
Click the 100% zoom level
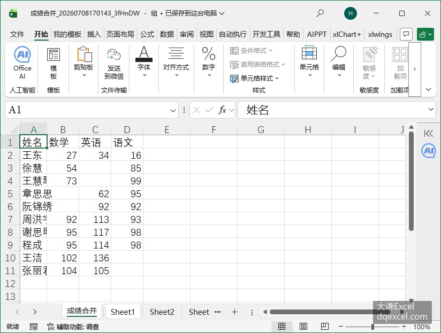tap(421, 327)
